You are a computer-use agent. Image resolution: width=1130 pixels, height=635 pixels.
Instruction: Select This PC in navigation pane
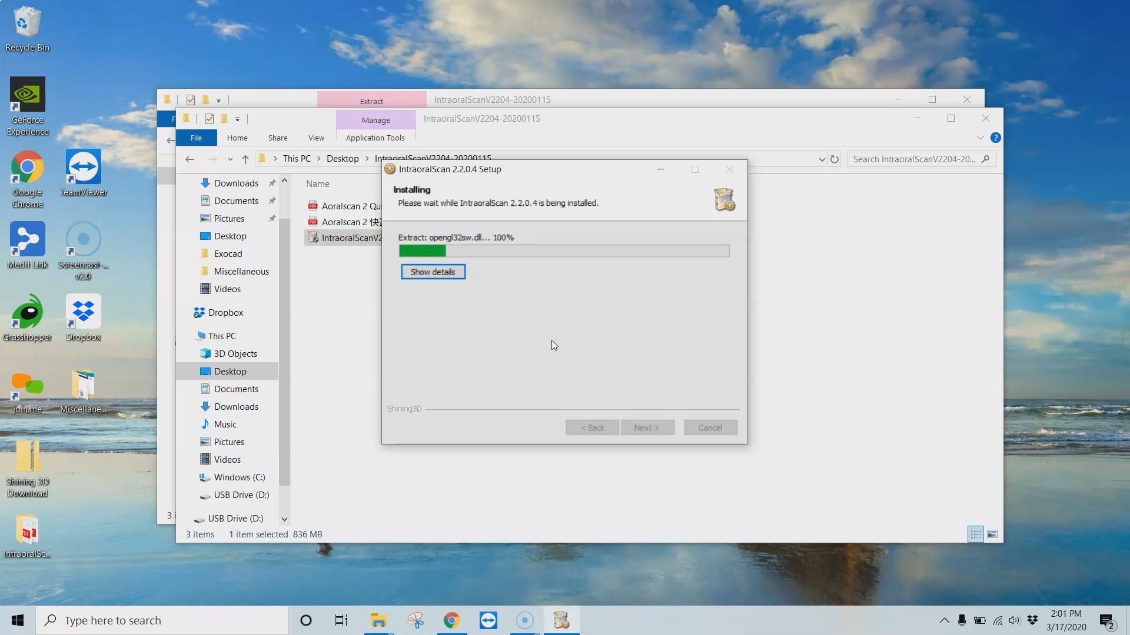[222, 336]
